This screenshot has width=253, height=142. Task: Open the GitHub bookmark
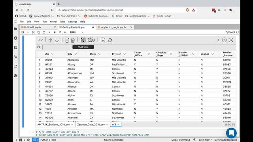coord(21,16)
